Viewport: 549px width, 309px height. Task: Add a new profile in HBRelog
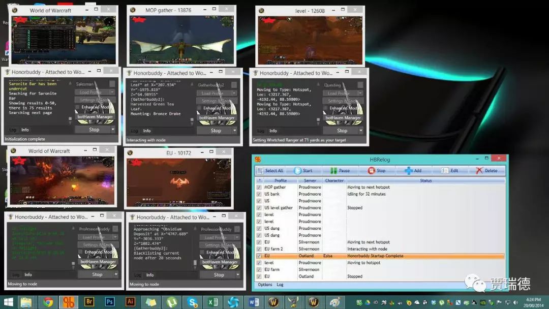click(x=413, y=171)
